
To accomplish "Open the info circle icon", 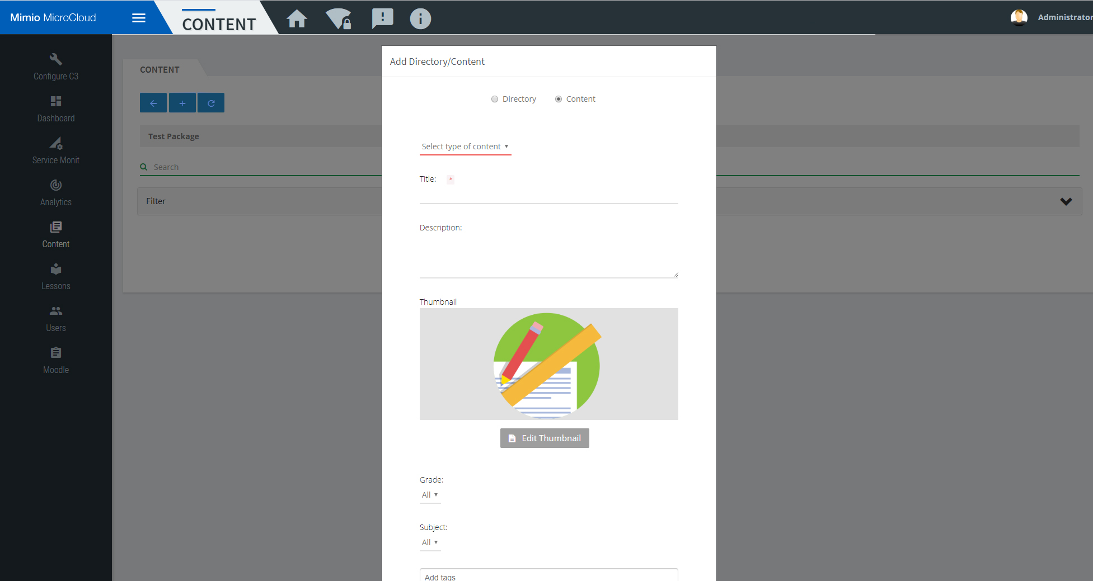I will [420, 18].
